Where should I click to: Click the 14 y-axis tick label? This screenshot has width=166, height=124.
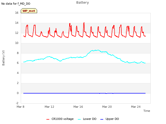[x=17, y=23]
